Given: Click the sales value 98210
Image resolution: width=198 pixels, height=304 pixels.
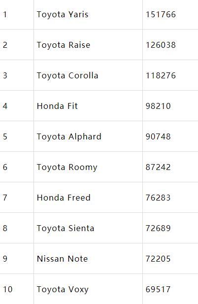Looking at the screenshot, I should 158,106.
